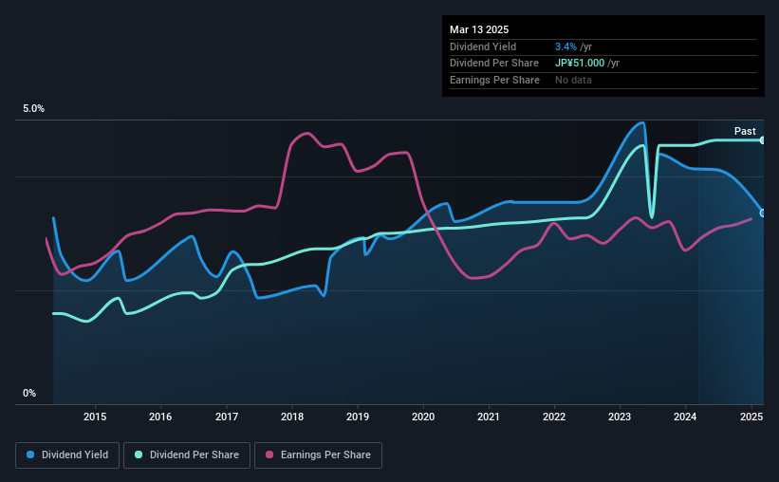This screenshot has height=482, width=779.
Task: Select the 2020 x-axis label
Action: point(423,417)
